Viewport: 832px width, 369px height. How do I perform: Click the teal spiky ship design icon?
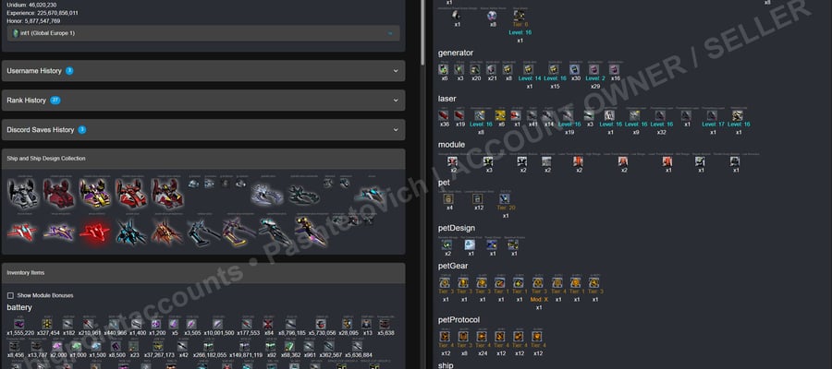(x=131, y=232)
